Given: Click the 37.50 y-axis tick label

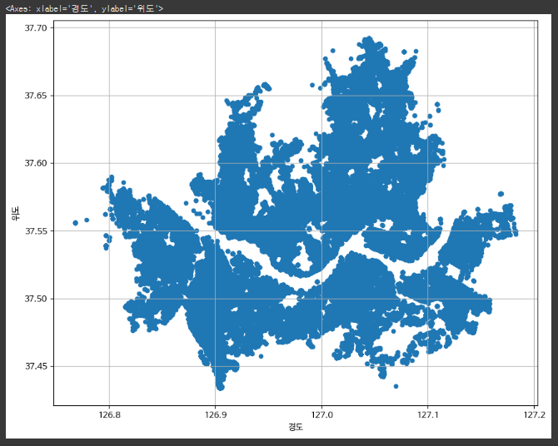Looking at the screenshot, I should [36, 299].
